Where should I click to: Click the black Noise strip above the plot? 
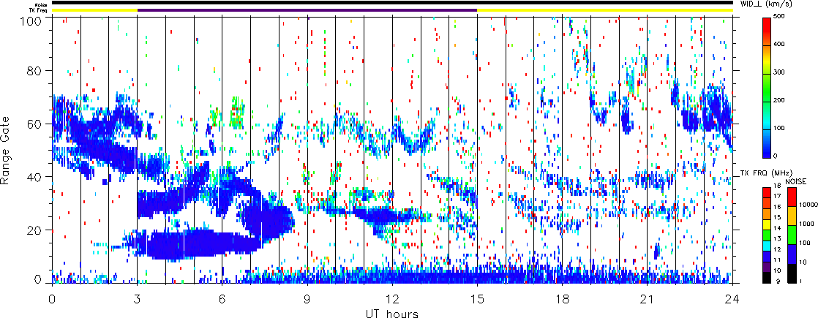click(392, 3)
